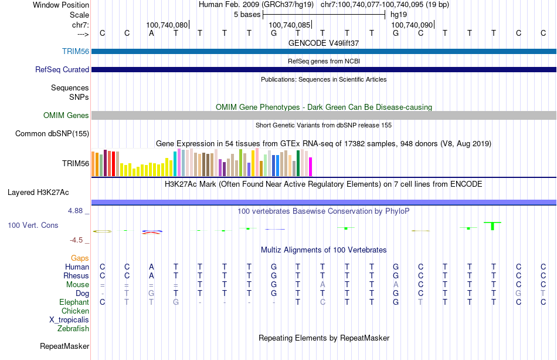Click the 'Gene Expression in 54 tissues' title
This screenshot has width=557, height=360.
point(324,144)
